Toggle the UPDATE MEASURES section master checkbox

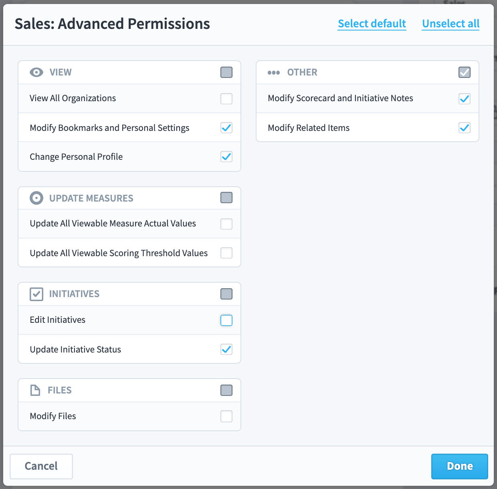coord(226,198)
